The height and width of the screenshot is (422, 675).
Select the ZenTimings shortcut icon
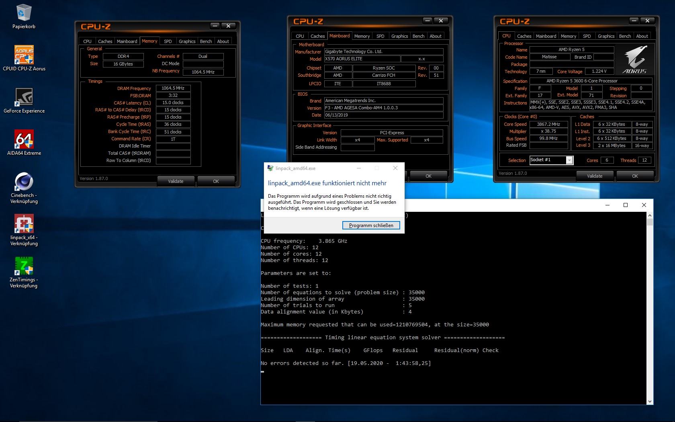(24, 266)
